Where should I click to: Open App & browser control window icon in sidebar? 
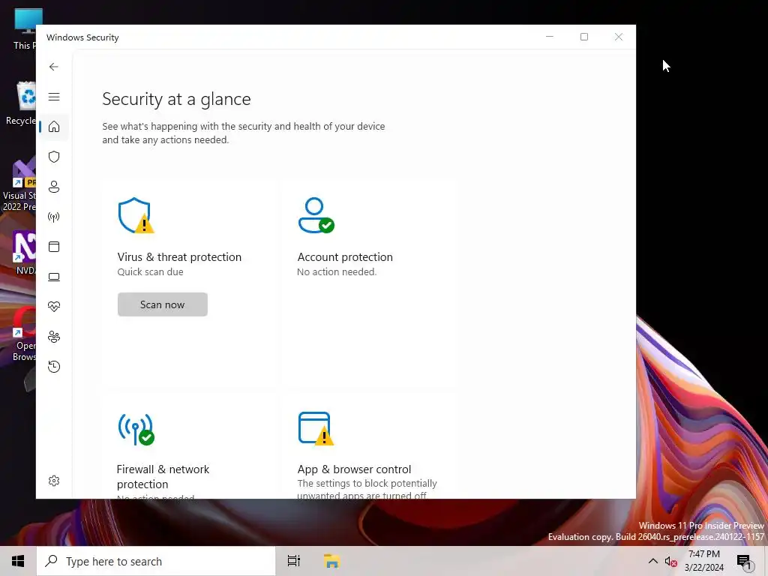54,247
